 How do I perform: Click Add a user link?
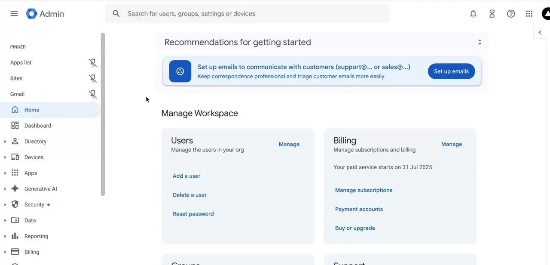186,176
